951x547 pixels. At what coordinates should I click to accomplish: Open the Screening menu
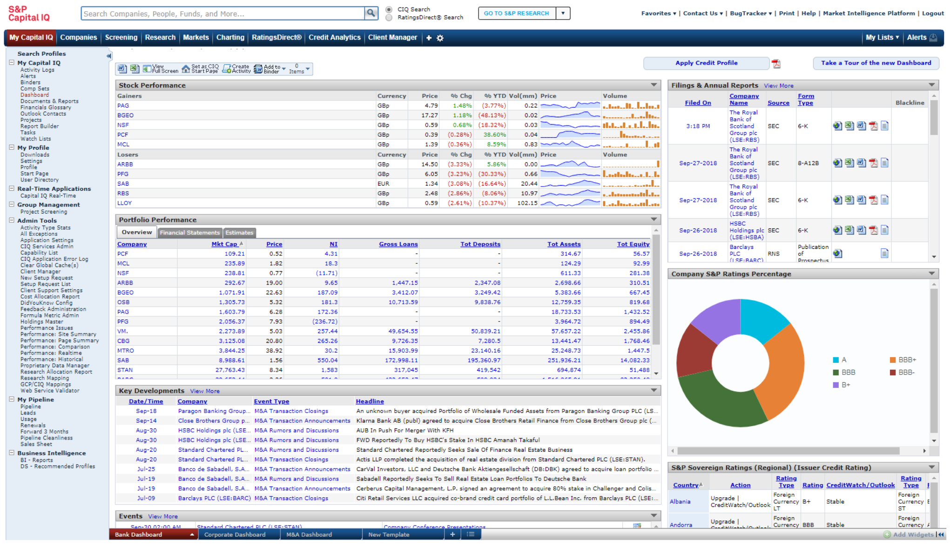pos(121,38)
